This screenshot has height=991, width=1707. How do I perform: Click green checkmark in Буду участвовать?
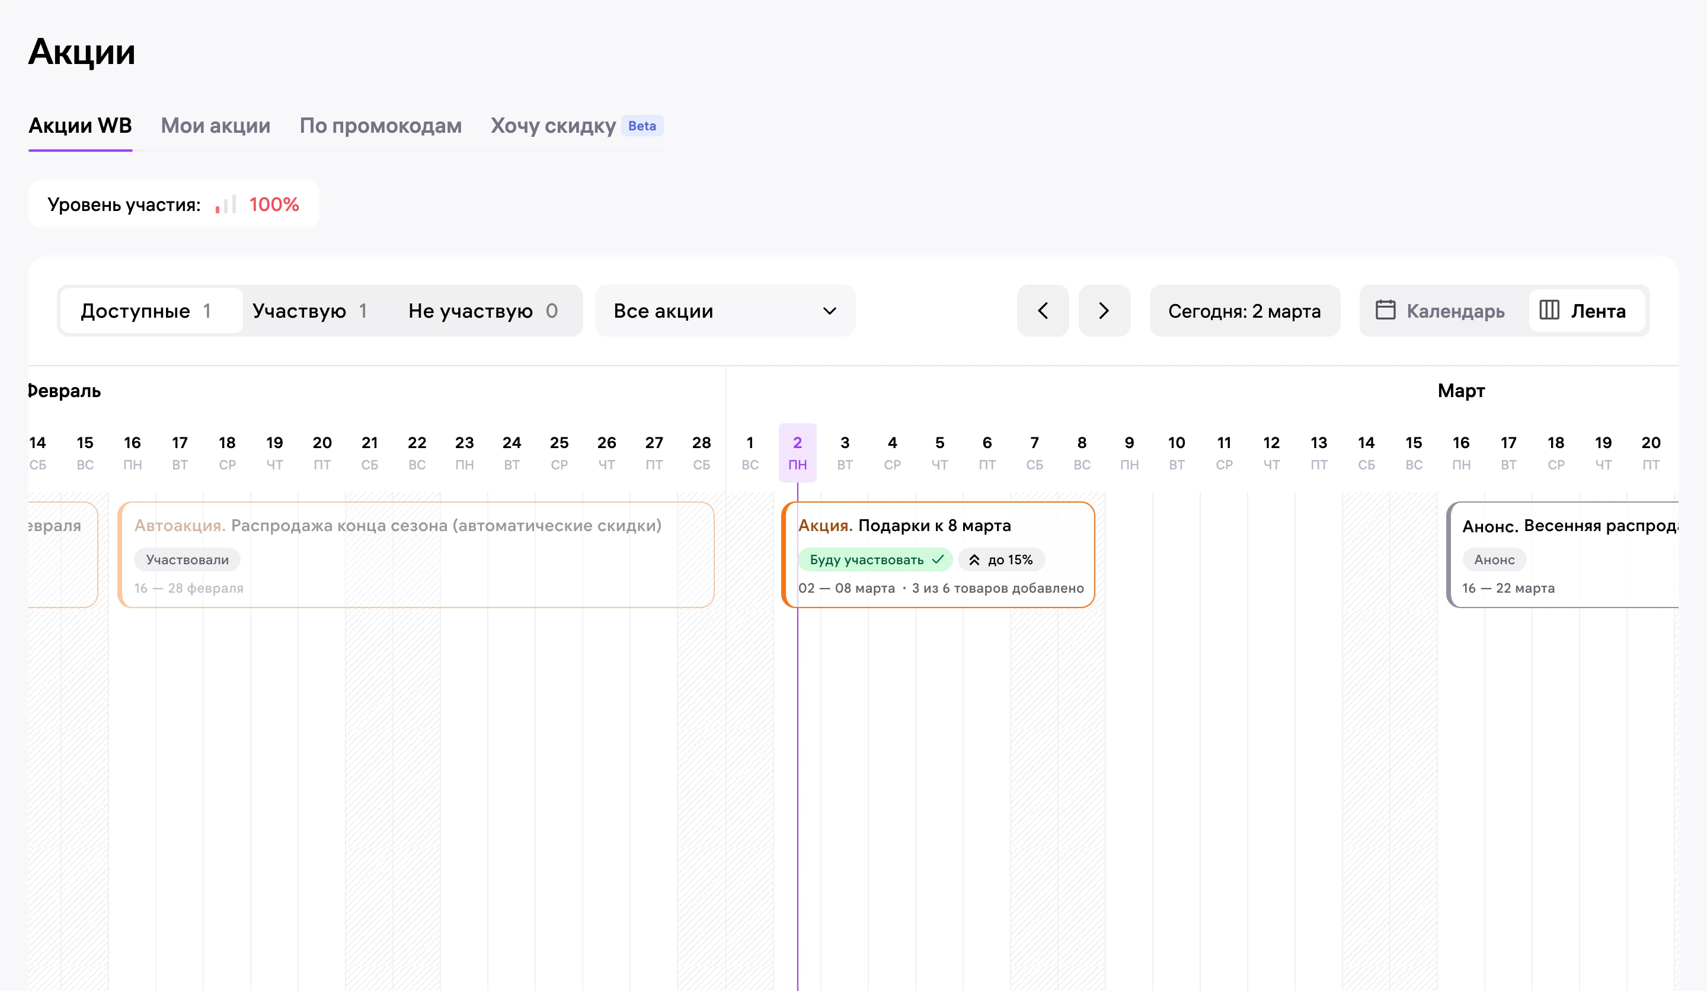coord(938,560)
